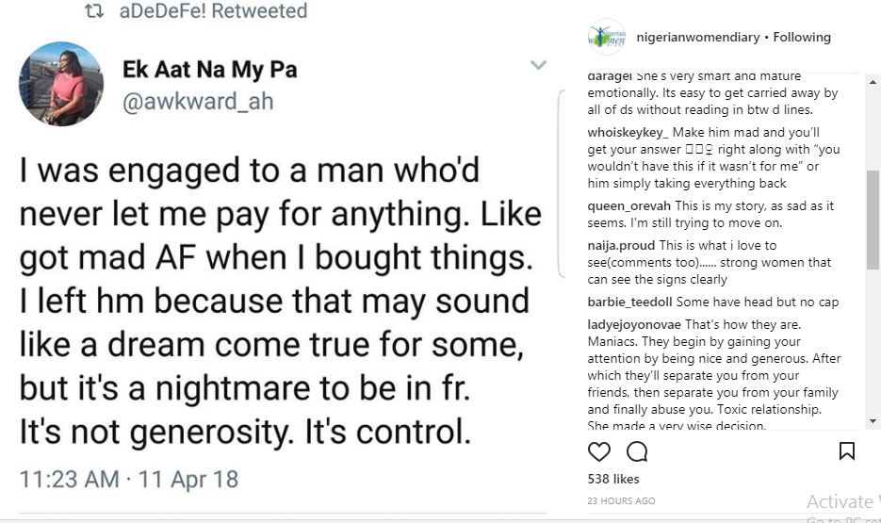The height and width of the screenshot is (523, 881).
Task: Click the 23 HOURS AGO timestamp
Action: click(x=621, y=500)
